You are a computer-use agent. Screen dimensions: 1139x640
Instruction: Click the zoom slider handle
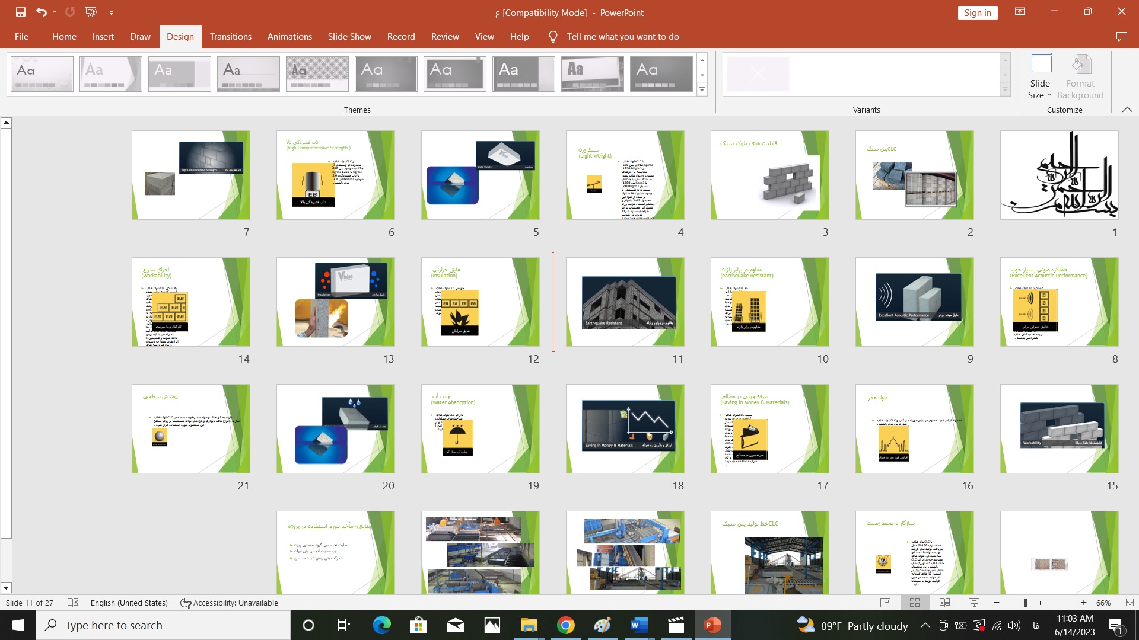point(1025,603)
